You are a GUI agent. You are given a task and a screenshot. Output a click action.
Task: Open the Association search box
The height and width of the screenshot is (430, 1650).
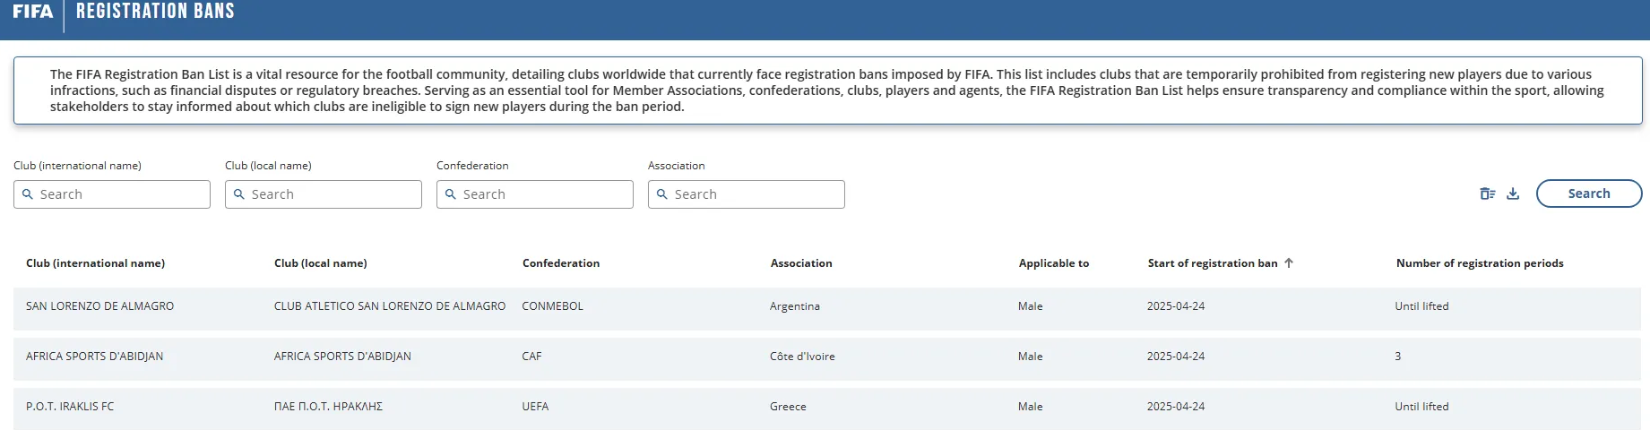tap(756, 194)
